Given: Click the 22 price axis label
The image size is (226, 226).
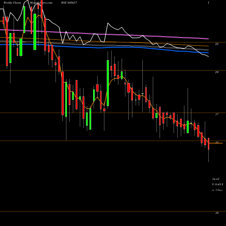Looking at the screenshot, I should pyautogui.click(x=217, y=44).
